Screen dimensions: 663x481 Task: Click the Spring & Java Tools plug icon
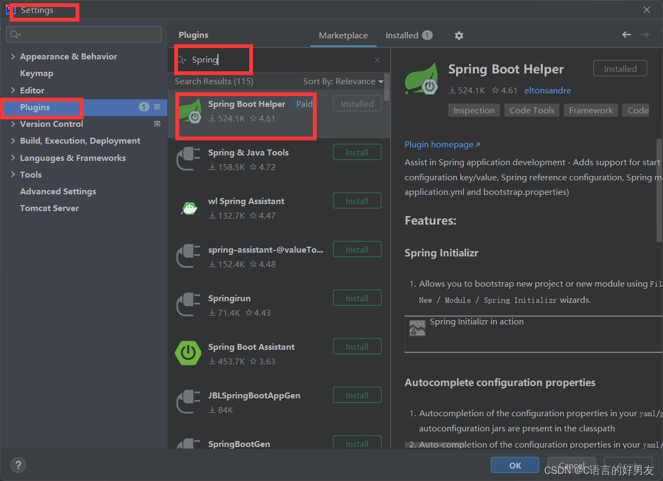tap(188, 159)
